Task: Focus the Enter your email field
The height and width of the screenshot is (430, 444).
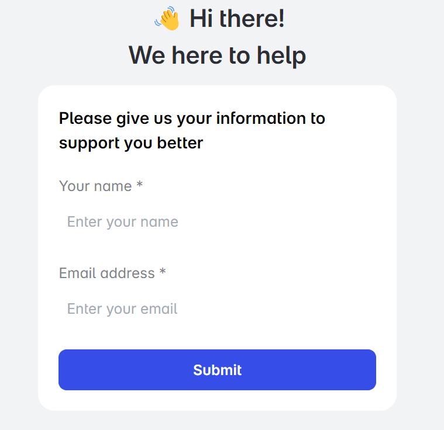Action: [217, 308]
